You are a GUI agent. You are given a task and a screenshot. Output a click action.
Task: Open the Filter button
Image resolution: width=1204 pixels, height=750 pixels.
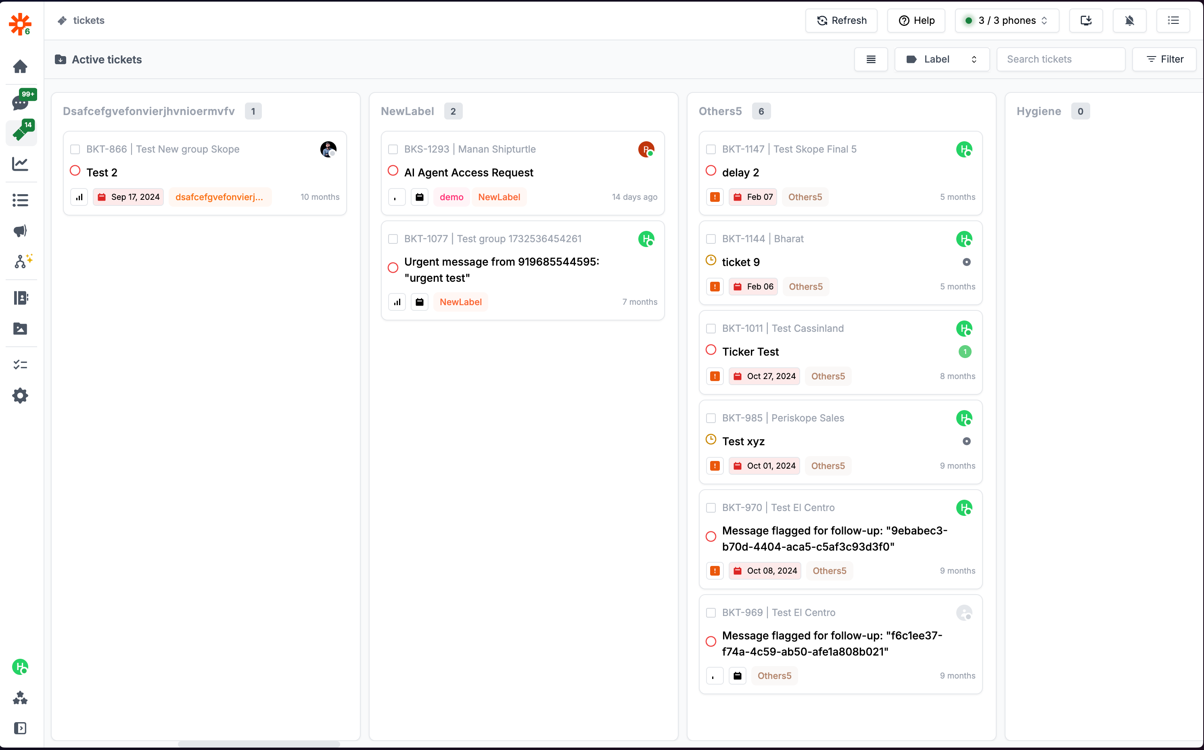[x=1165, y=59]
